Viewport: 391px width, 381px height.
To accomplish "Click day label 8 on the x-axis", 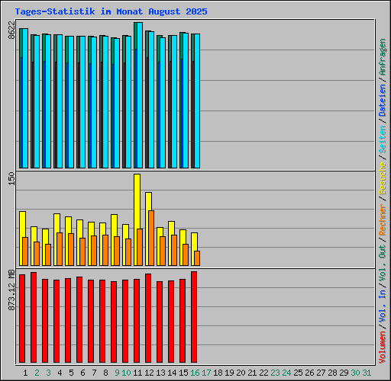I will (x=105, y=373).
